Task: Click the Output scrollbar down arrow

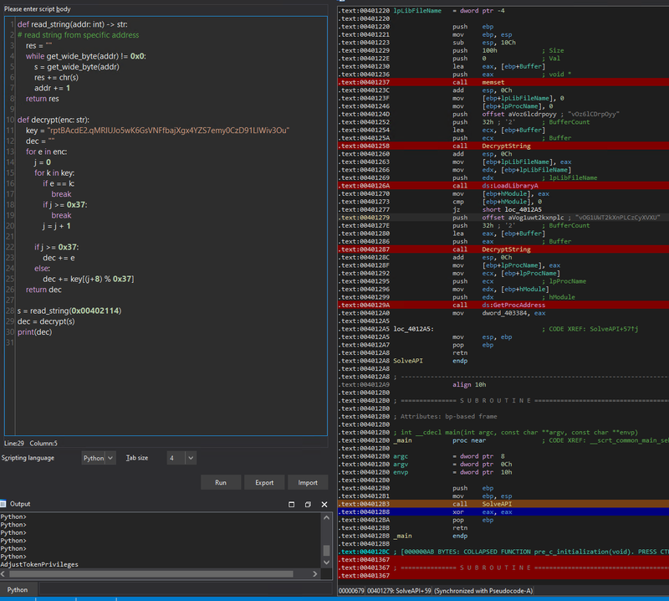Action: (x=326, y=562)
